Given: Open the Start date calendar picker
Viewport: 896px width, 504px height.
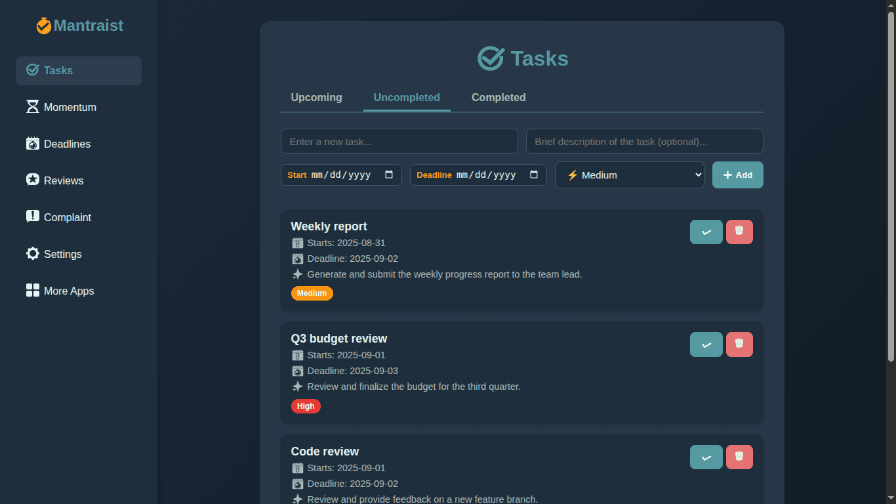Looking at the screenshot, I should 390,175.
